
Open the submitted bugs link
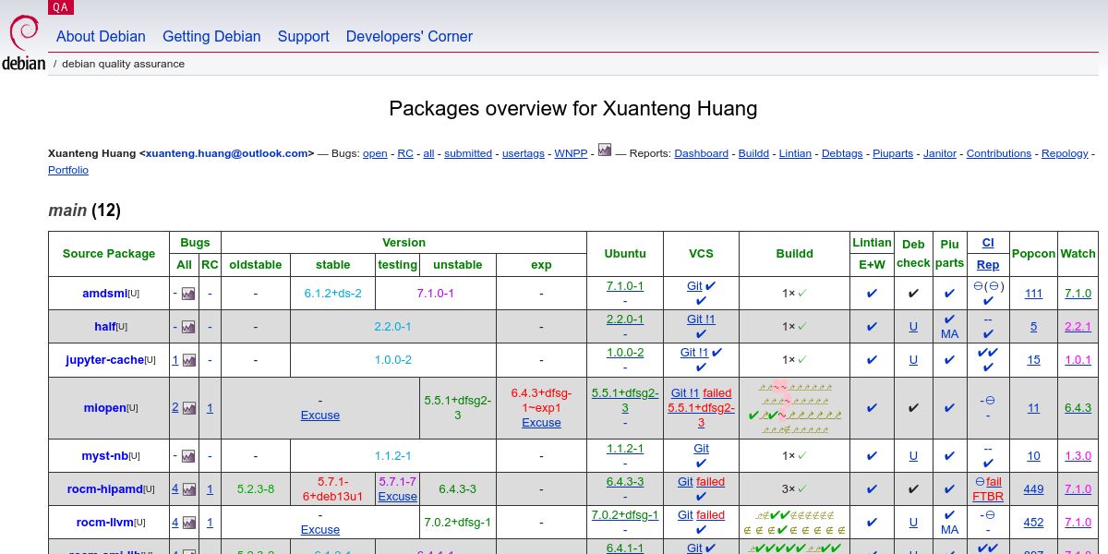pyautogui.click(x=468, y=153)
